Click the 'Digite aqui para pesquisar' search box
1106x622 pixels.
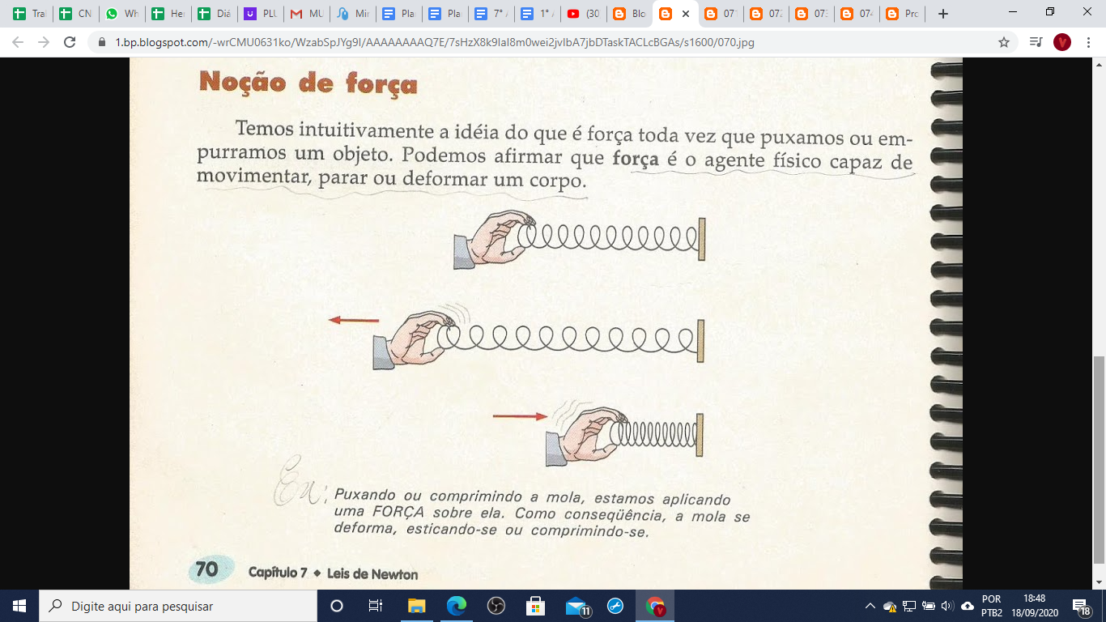177,606
